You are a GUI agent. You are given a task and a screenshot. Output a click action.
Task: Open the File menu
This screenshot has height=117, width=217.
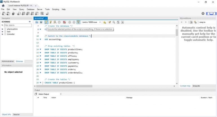pyautogui.click(x=3, y=9)
